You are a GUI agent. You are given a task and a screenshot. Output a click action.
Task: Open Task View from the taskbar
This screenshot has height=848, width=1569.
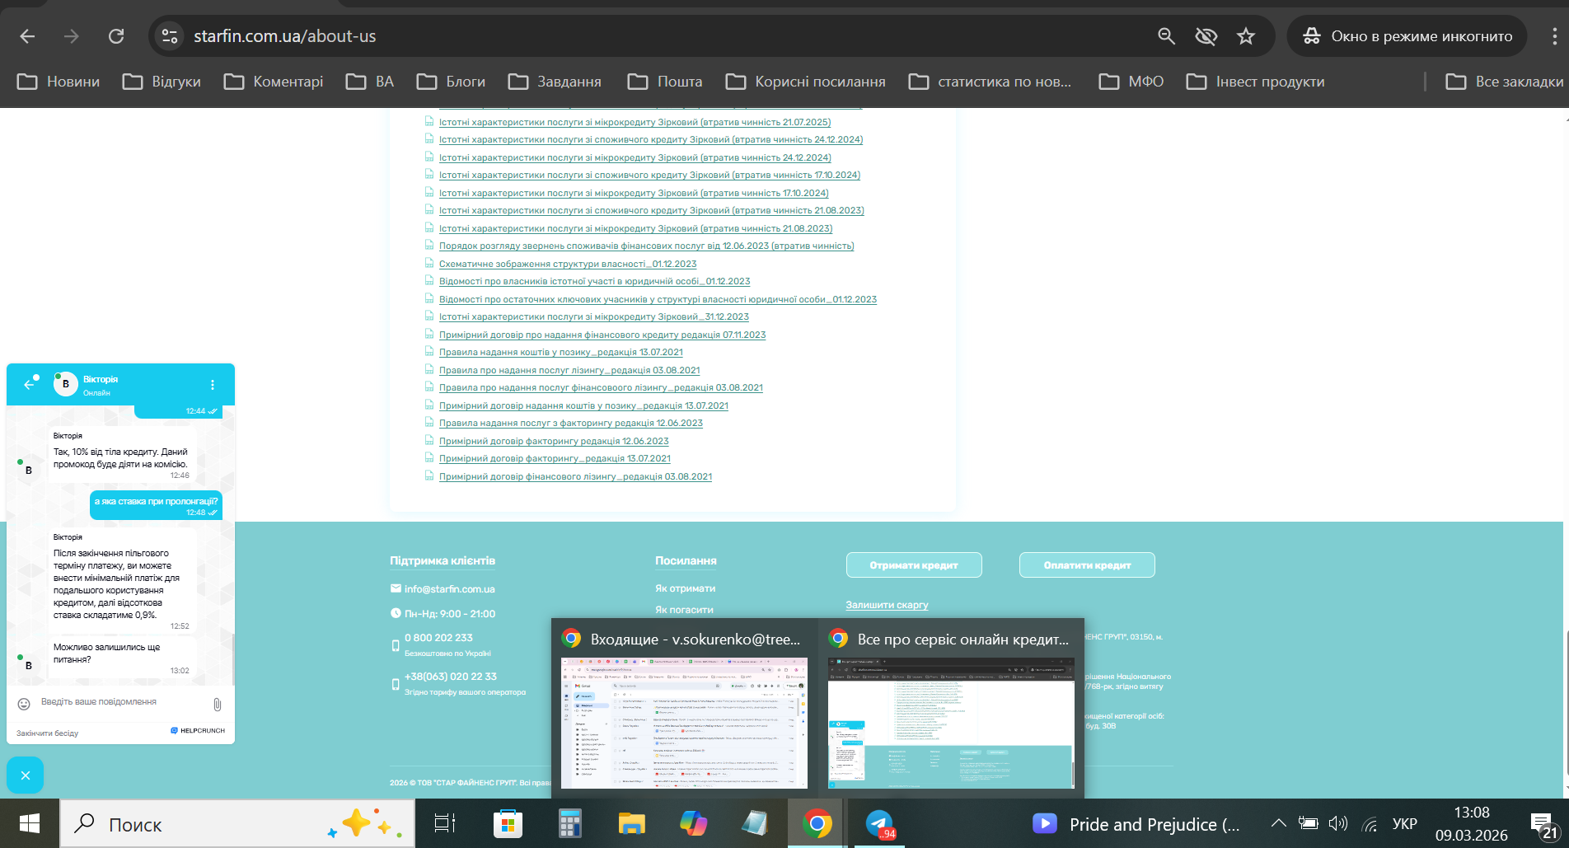[445, 823]
